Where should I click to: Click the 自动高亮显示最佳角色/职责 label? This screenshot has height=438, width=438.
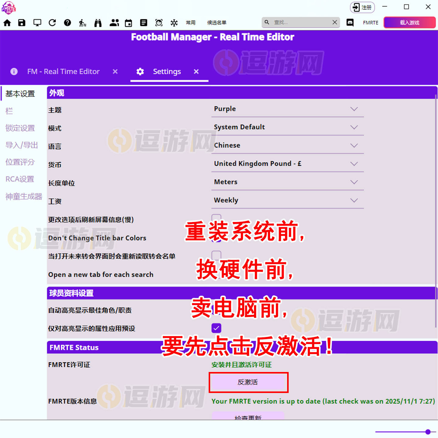pyautogui.click(x=90, y=310)
